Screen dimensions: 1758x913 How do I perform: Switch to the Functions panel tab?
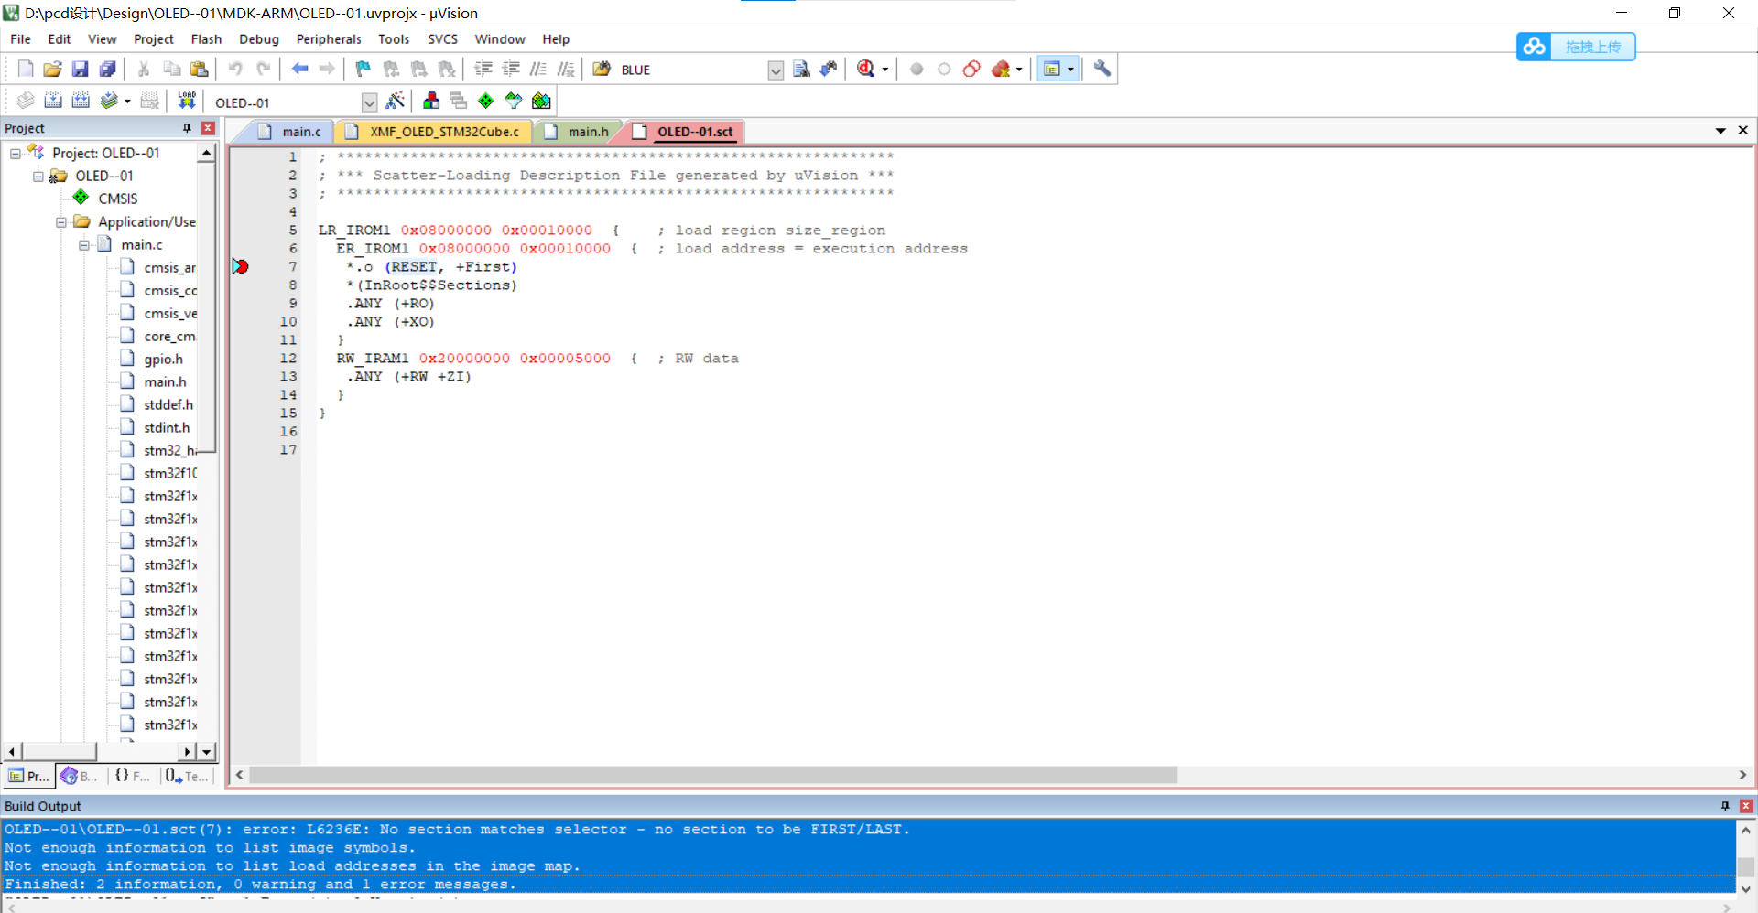coord(133,776)
